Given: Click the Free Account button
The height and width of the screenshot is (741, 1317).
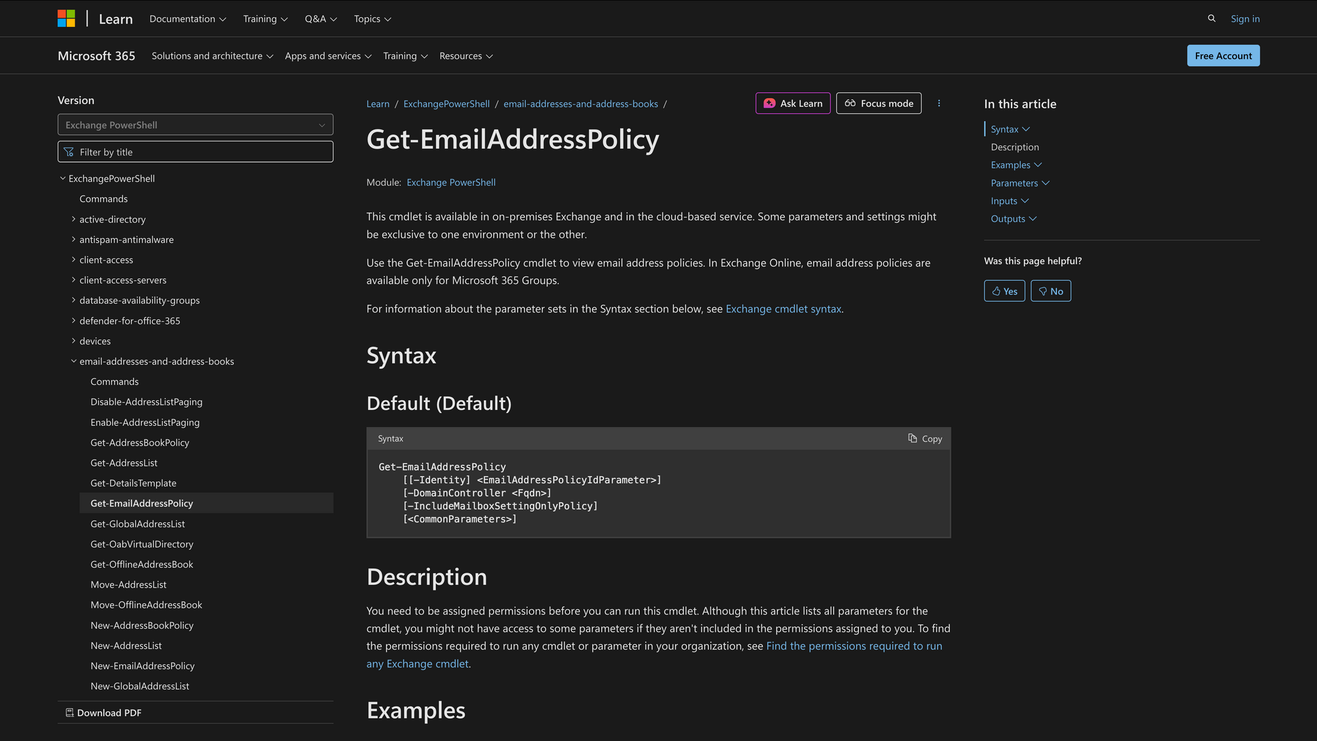Looking at the screenshot, I should pos(1223,56).
